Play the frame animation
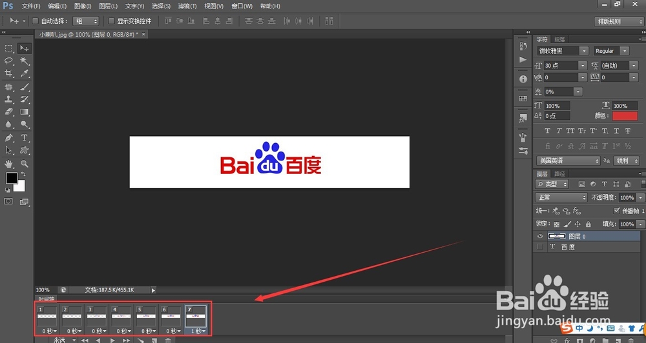The width and height of the screenshot is (646, 343). coord(112,340)
